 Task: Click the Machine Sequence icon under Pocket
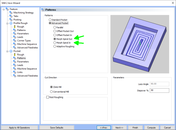(x=15, y=69)
